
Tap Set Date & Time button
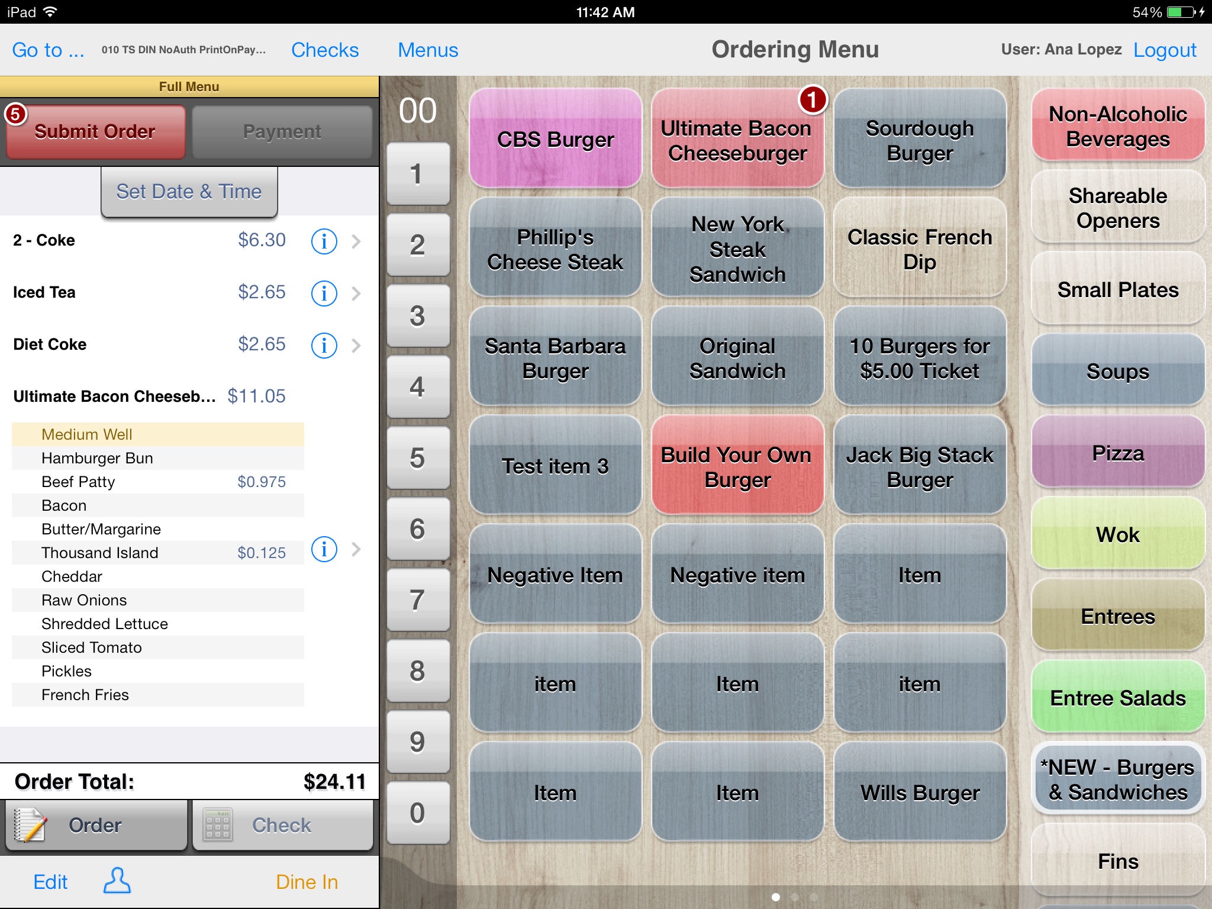coord(188,191)
